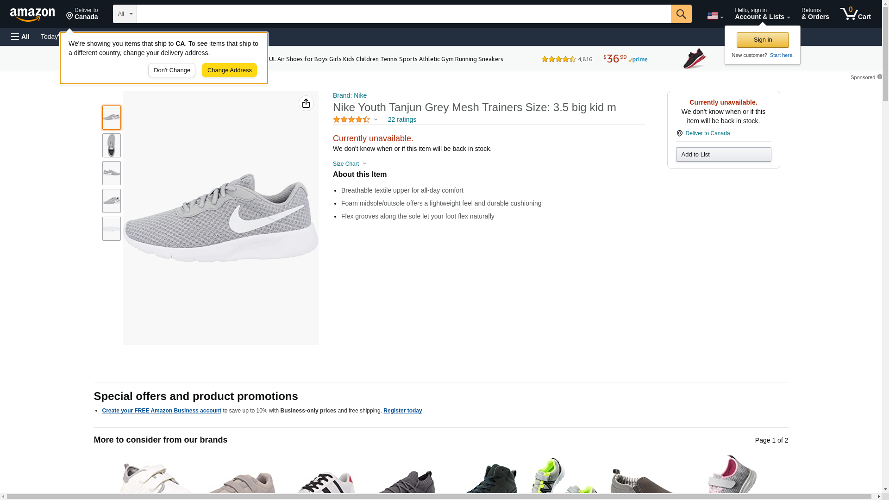Expand the Size Chart

pyautogui.click(x=350, y=164)
